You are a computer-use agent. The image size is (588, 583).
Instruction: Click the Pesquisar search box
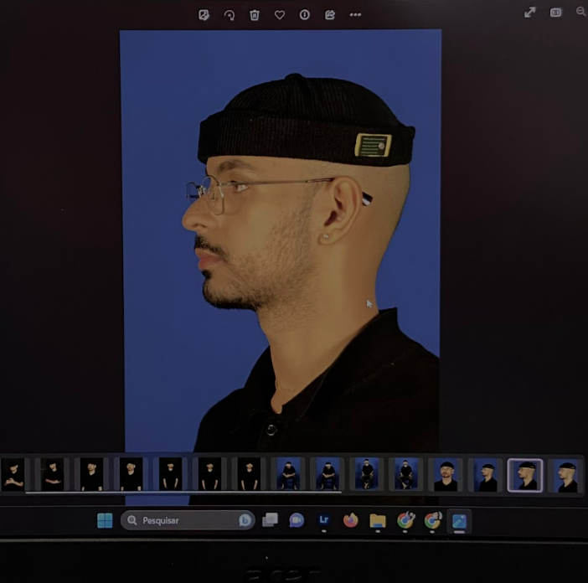[188, 520]
